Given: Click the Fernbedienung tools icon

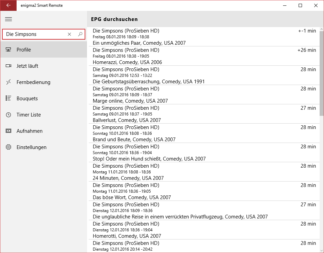Looking at the screenshot, I should (x=8, y=82).
